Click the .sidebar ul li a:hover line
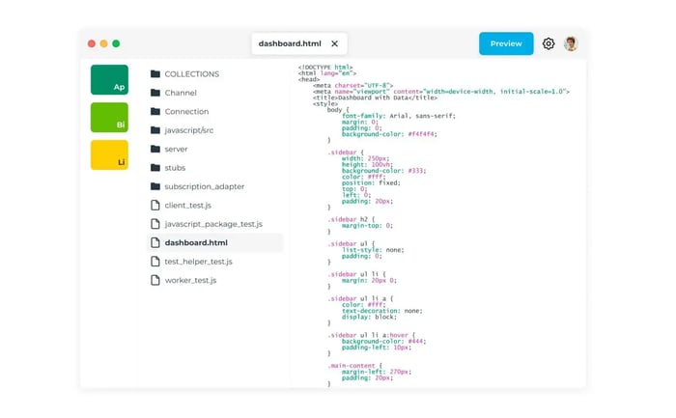 point(371,335)
